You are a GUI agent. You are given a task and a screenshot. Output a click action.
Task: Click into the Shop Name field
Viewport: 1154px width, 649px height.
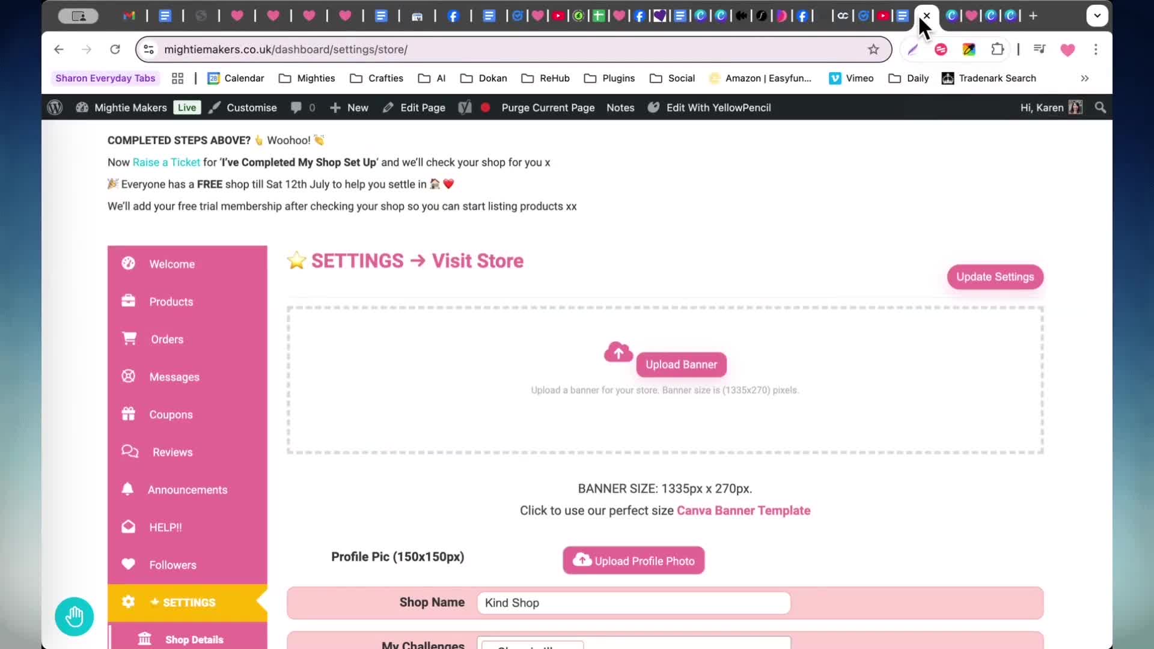pyautogui.click(x=633, y=603)
